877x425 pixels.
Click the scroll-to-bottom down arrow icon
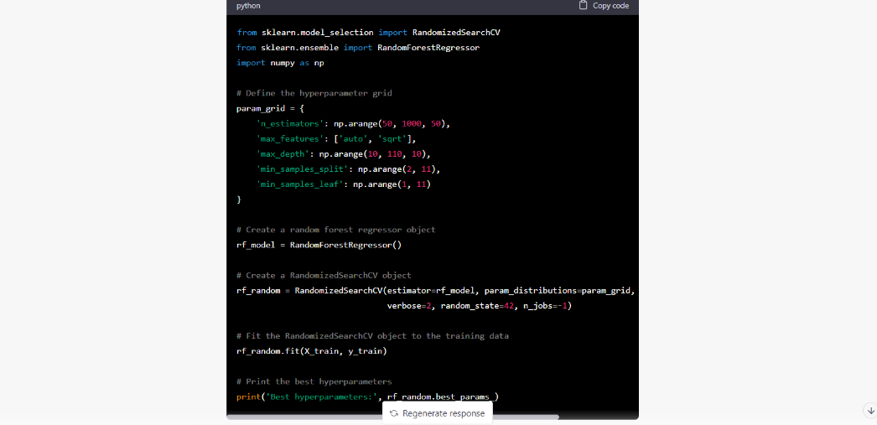(x=869, y=410)
